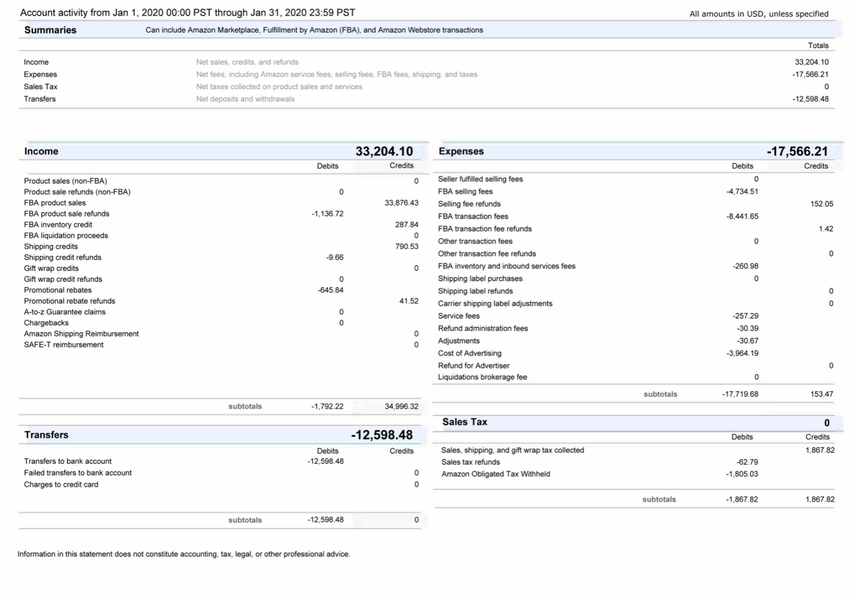
Task: Click the 'Transfers' section header label
Action: click(46, 435)
